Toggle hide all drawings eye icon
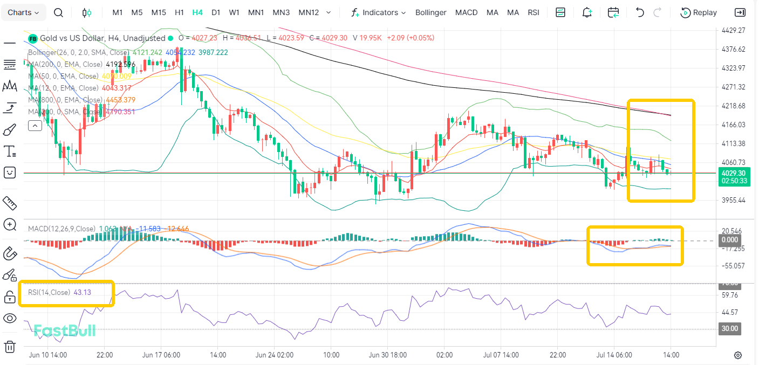Viewport: 759px width, 365px height. [x=9, y=318]
